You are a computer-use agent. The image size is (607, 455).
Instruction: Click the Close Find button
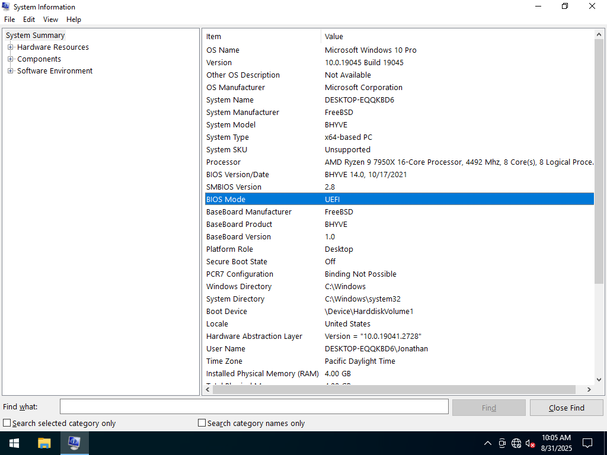point(566,408)
